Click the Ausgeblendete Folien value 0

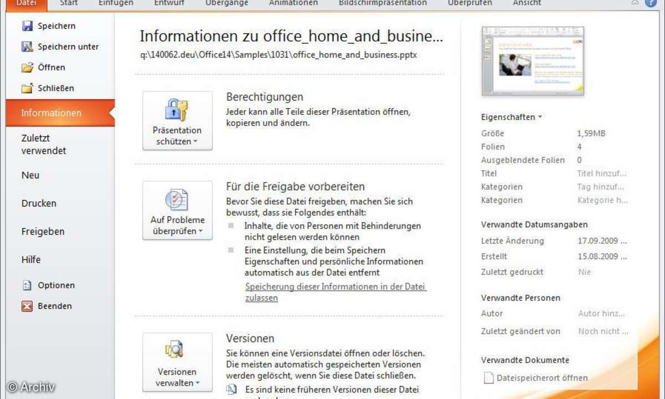point(580,160)
